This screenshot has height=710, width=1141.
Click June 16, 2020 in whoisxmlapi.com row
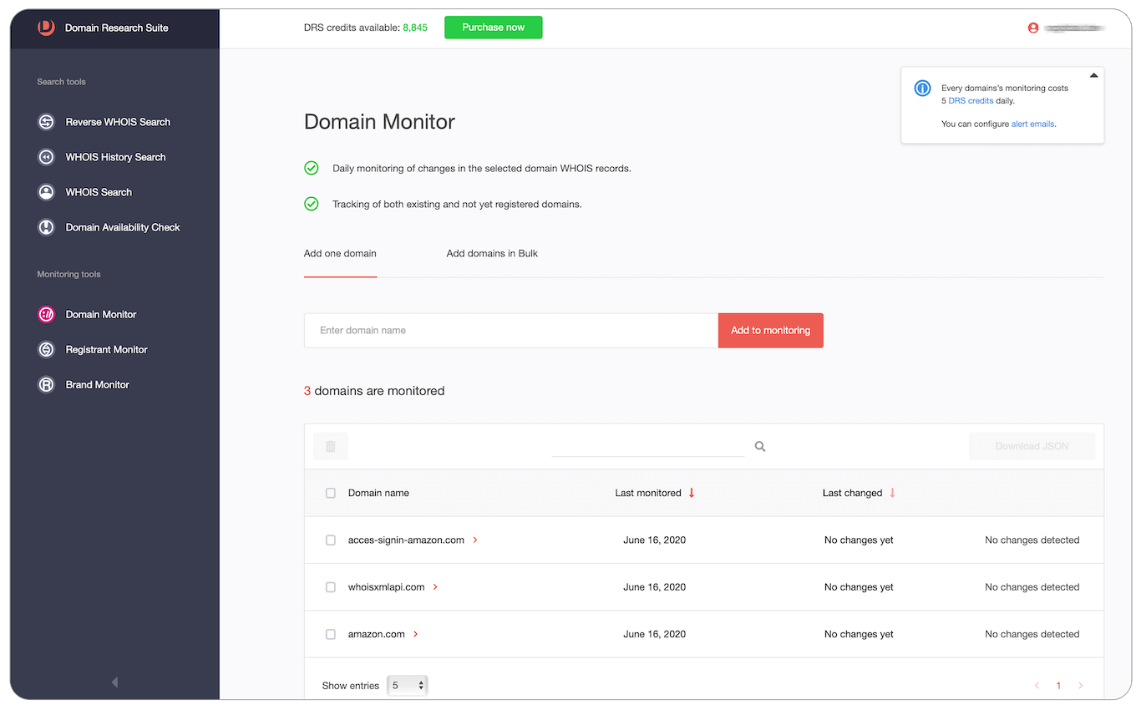click(x=654, y=587)
